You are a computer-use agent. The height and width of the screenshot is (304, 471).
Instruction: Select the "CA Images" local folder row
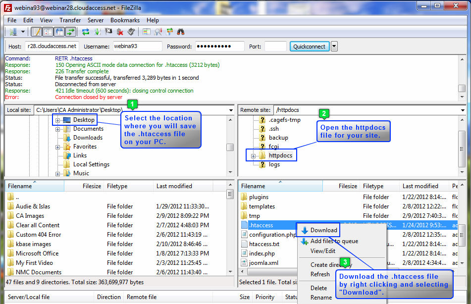(x=116, y=216)
